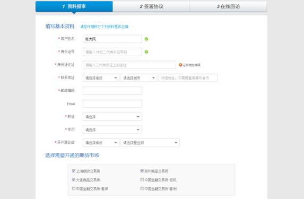Focus the Email input field
304x199 pixels.
coord(112,104)
